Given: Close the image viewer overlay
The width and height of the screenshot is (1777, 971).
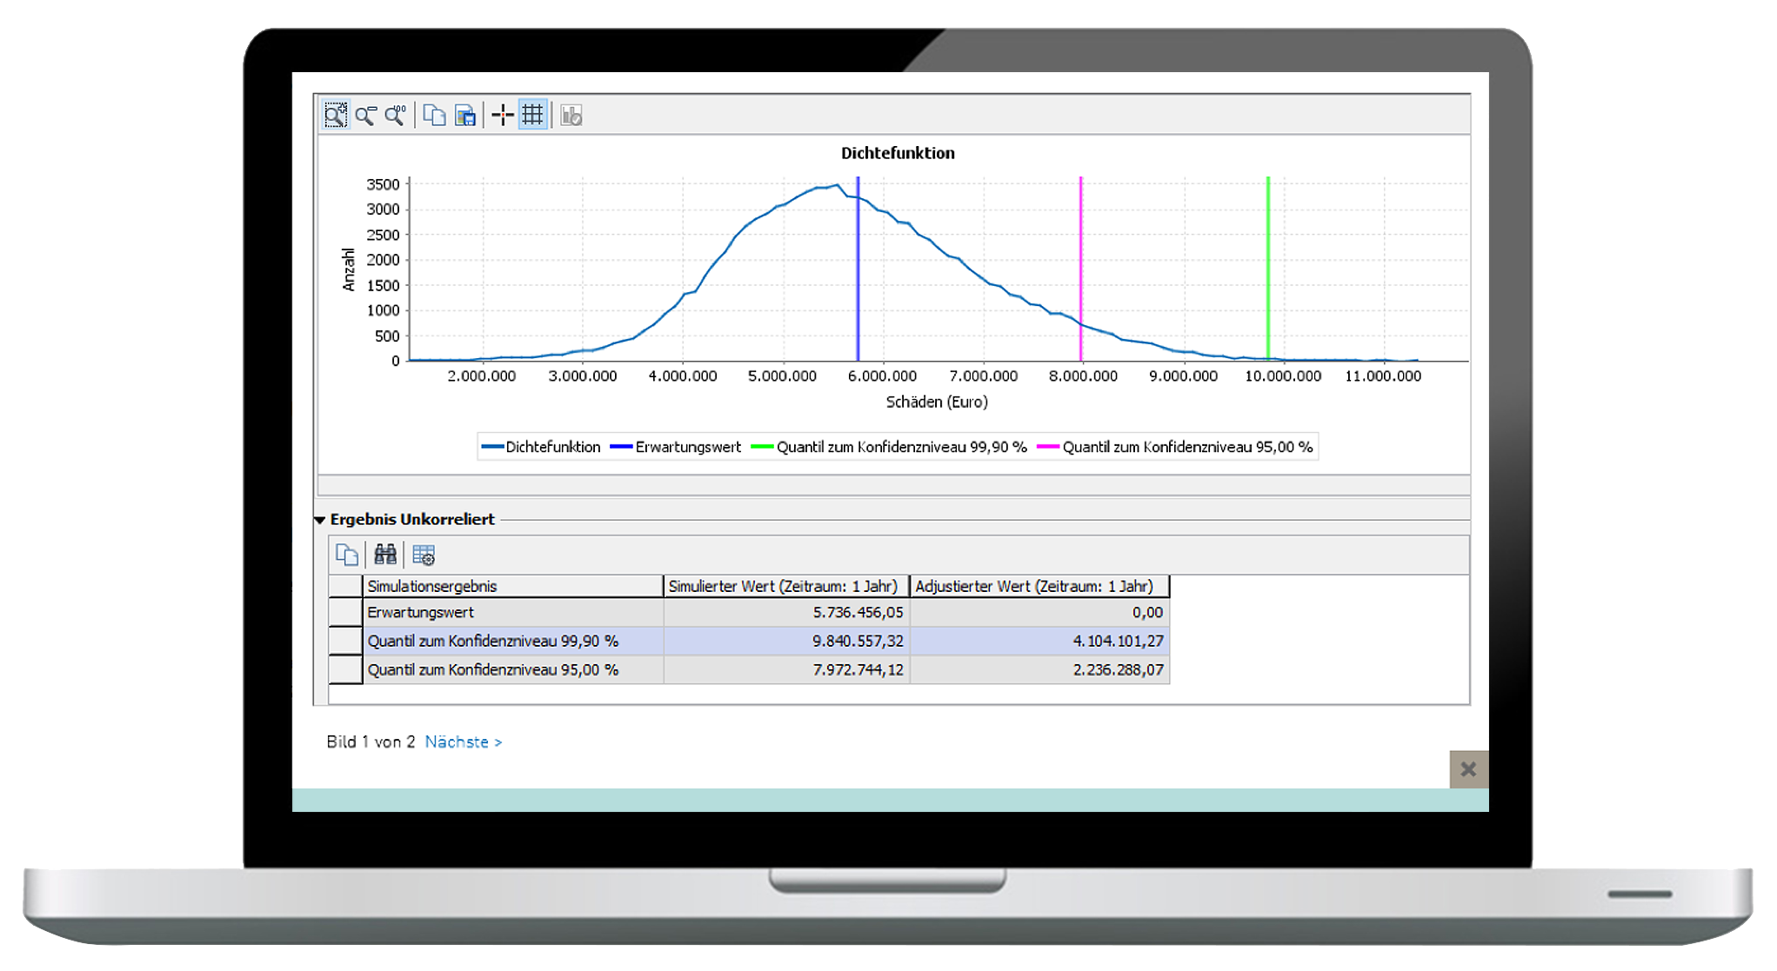Looking at the screenshot, I should (1468, 769).
